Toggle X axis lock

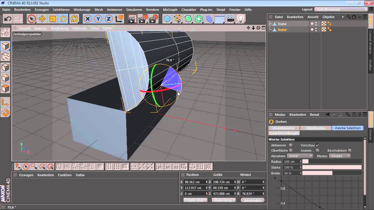click(88, 19)
